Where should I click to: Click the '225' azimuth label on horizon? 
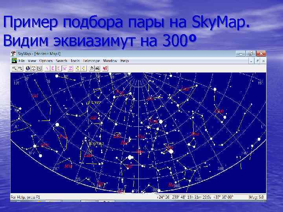78,179
